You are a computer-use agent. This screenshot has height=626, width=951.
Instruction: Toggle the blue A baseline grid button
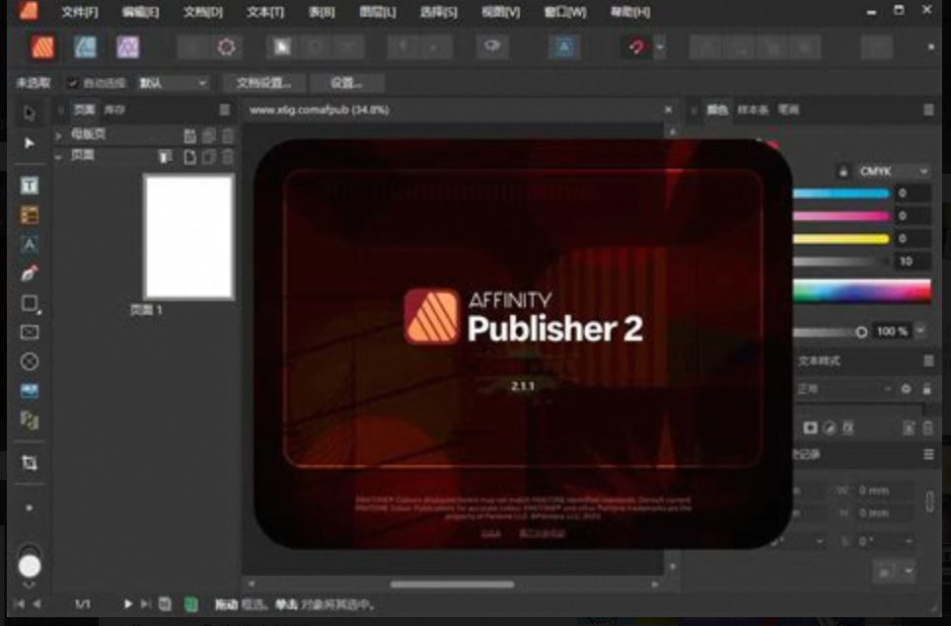click(x=564, y=47)
